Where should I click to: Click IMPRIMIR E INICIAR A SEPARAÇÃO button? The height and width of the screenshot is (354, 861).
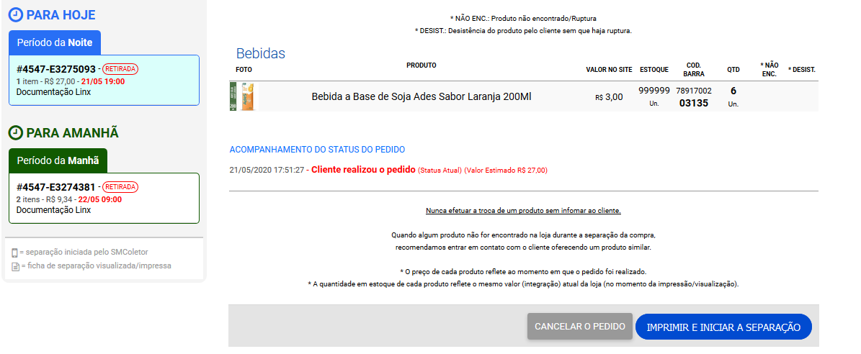(x=723, y=327)
